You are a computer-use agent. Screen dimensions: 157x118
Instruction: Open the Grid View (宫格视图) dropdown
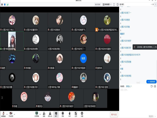click(x=107, y=4)
